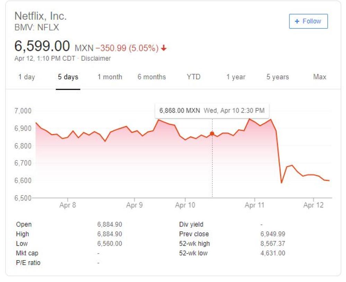Image resolution: width=346 pixels, height=282 pixels.
Task: Switch to the 1 month range
Action: 110,77
